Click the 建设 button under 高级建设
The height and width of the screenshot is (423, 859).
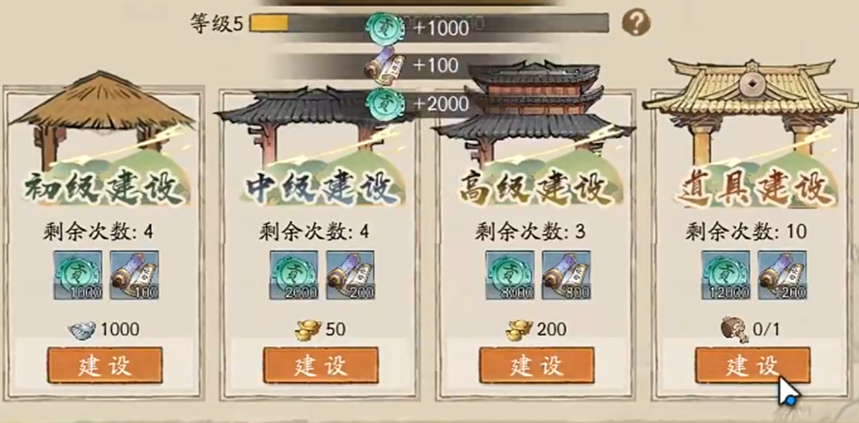point(537,365)
